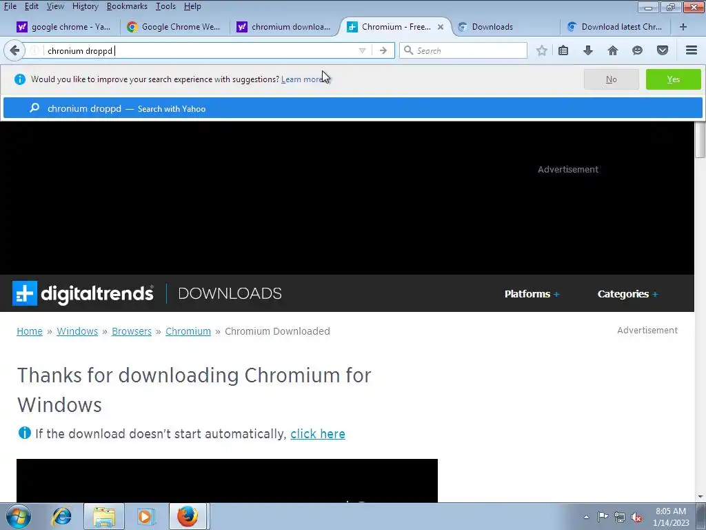The width and height of the screenshot is (706, 530).
Task: Click the magnifier in the Search box
Action: click(x=408, y=50)
